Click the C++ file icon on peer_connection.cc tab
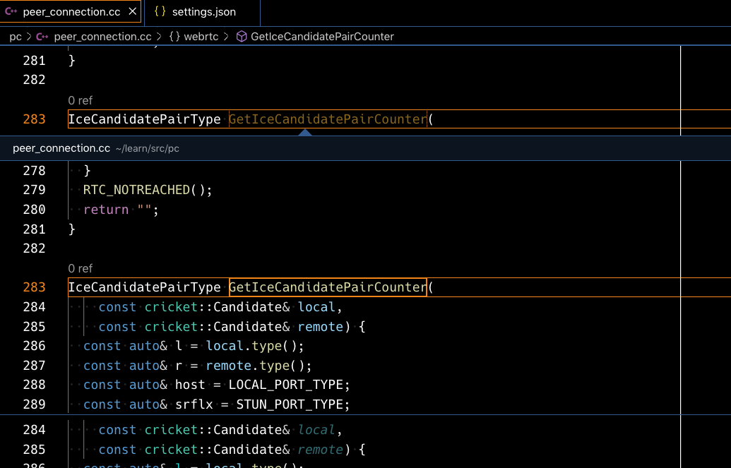 click(12, 11)
